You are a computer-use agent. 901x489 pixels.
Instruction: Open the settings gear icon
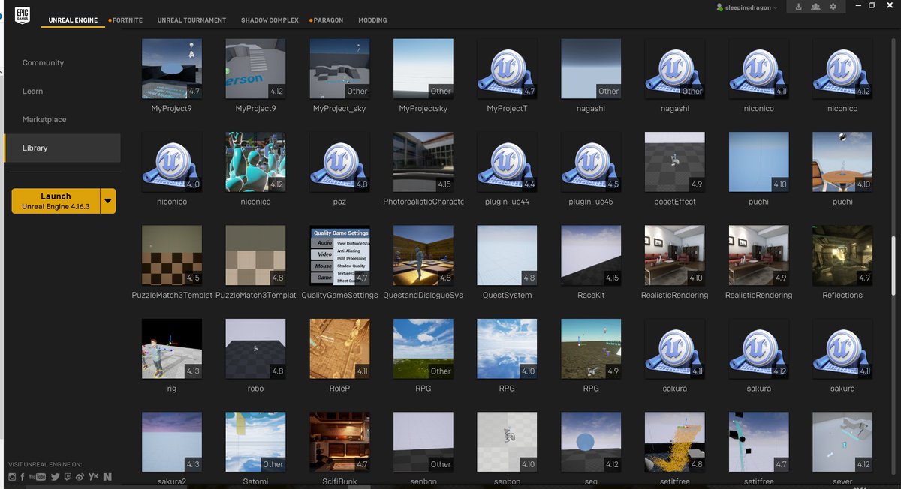point(833,7)
